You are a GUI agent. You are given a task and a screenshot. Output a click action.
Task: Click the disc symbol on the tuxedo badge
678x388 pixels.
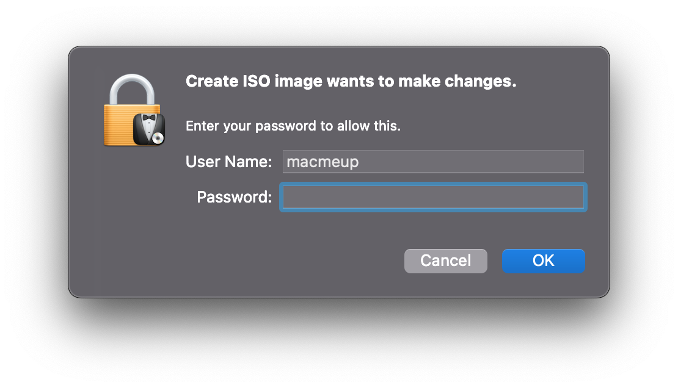(x=158, y=137)
